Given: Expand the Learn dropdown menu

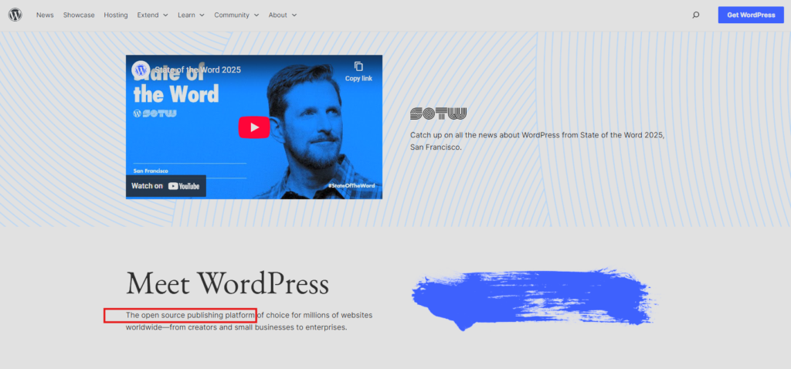Looking at the screenshot, I should pyautogui.click(x=191, y=15).
